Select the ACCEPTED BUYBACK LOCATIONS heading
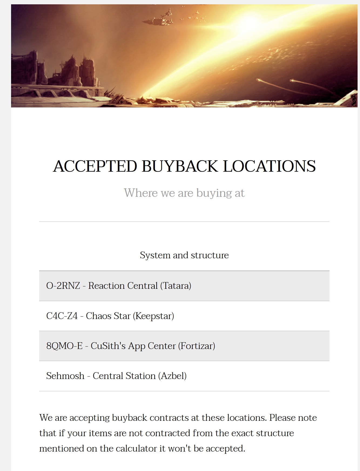 point(184,166)
